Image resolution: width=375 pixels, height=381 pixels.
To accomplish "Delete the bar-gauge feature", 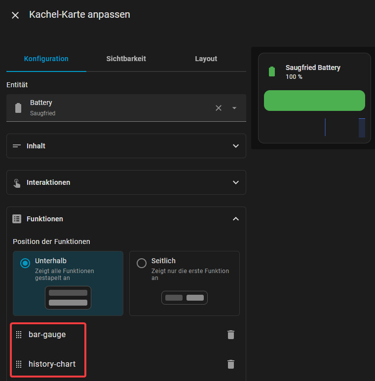I will pyautogui.click(x=231, y=335).
